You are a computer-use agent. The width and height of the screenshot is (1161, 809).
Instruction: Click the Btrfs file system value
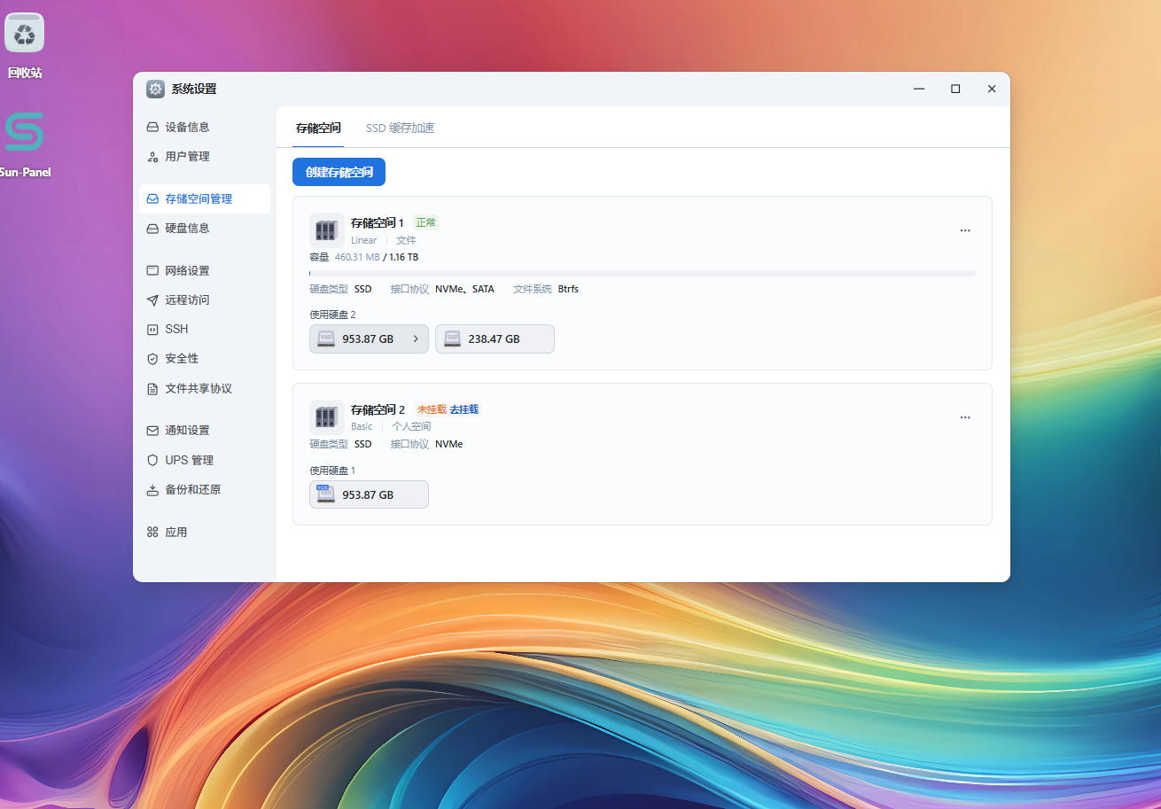[568, 289]
